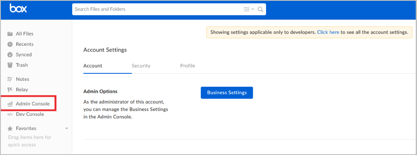Viewport: 417px width, 155px height.
Task: Open Synced label in sidebar
Action: coord(24,55)
